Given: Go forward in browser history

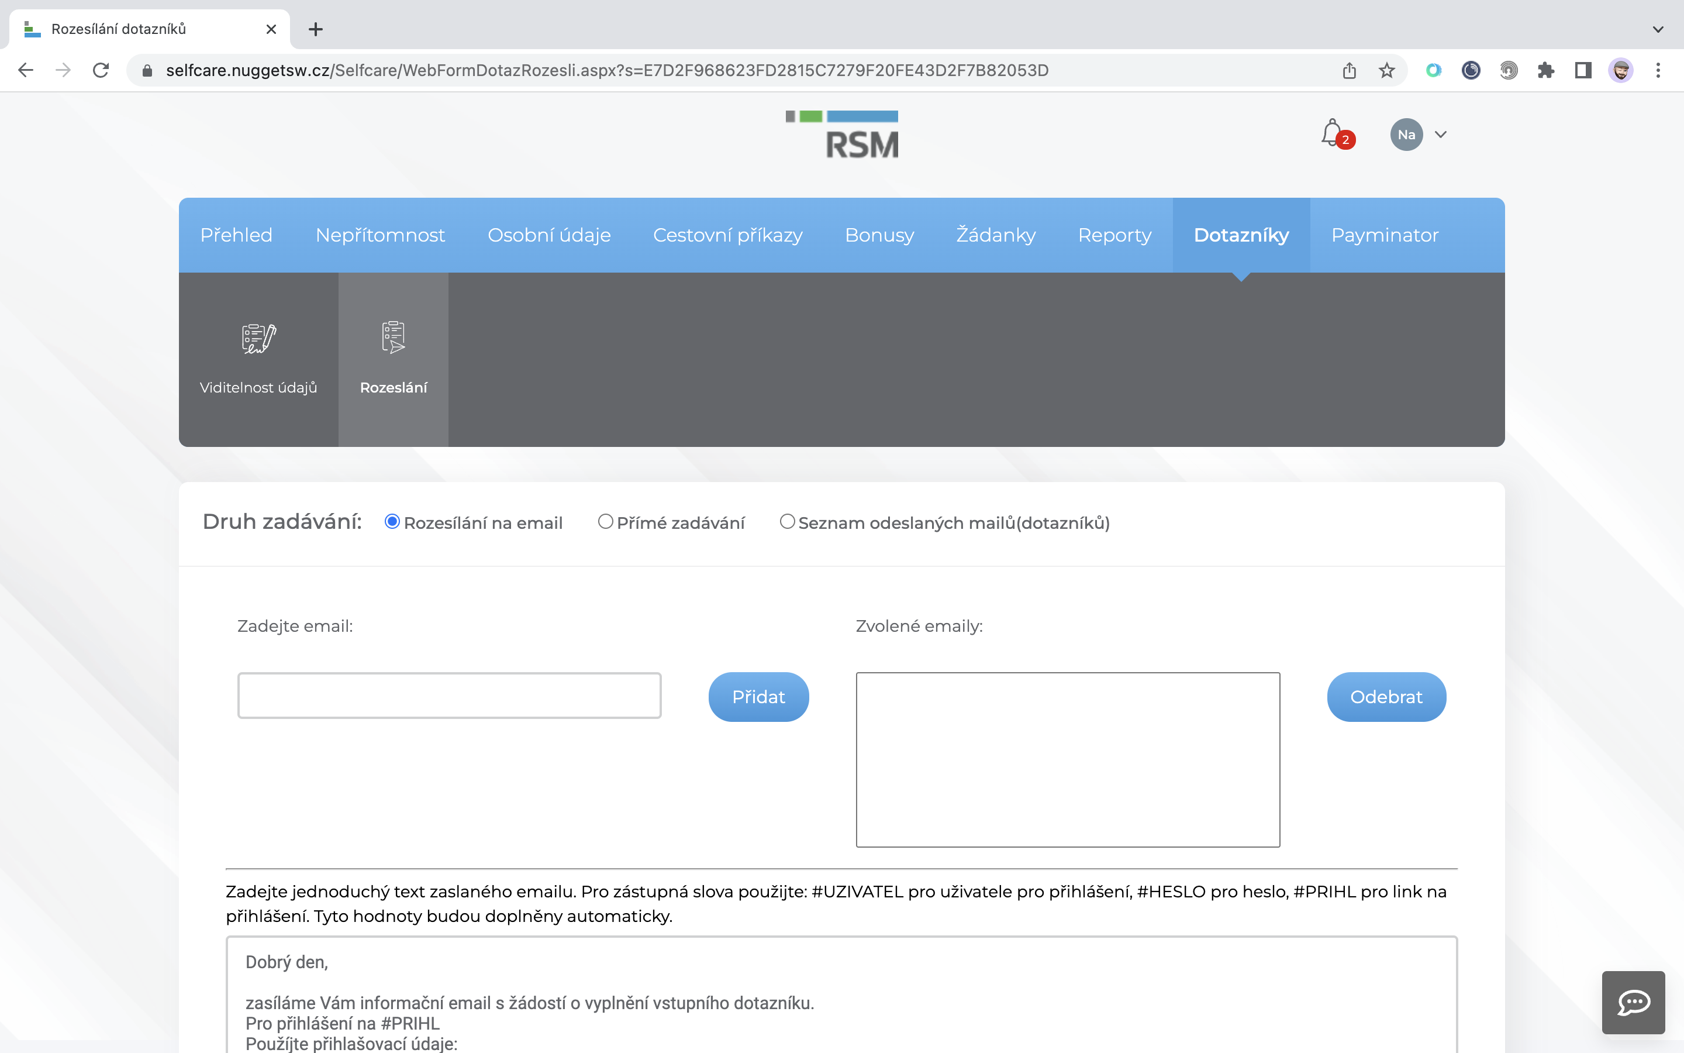Looking at the screenshot, I should tap(63, 70).
